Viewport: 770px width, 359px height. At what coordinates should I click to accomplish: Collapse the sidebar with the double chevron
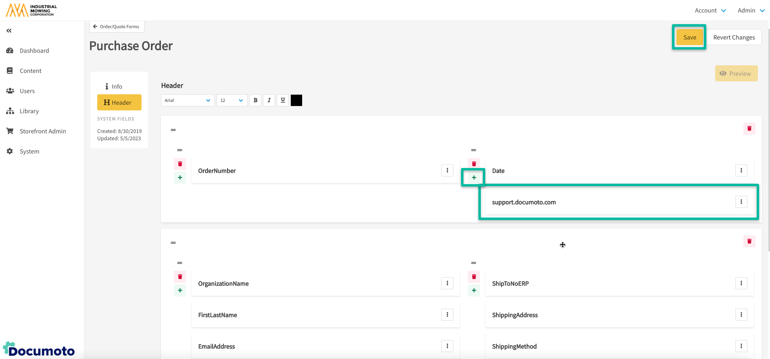coord(9,31)
